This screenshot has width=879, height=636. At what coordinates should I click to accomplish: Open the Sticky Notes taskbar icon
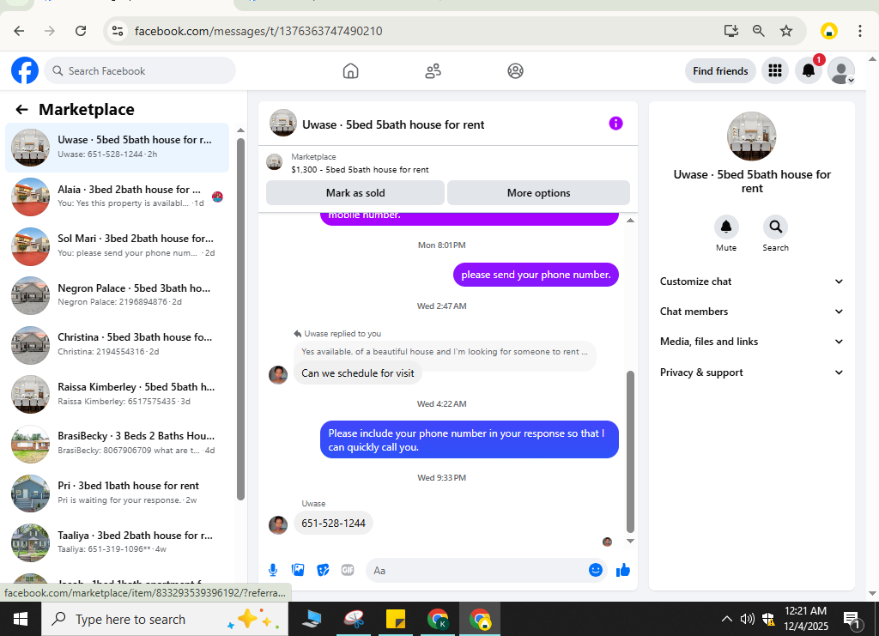pyautogui.click(x=396, y=619)
